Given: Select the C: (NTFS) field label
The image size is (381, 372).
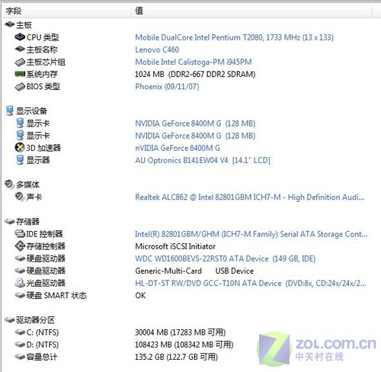Looking at the screenshot, I should [x=43, y=332].
